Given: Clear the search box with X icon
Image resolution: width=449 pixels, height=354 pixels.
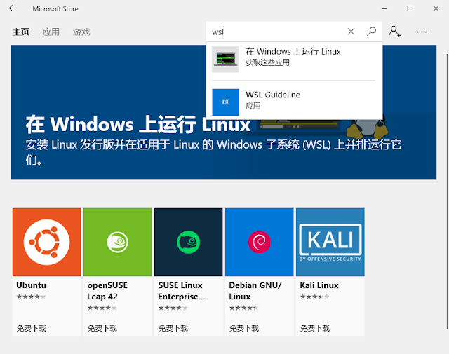Looking at the screenshot, I should tap(351, 32).
